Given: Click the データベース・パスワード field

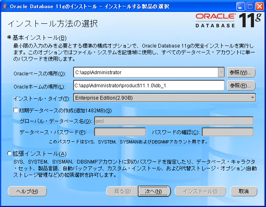Looking at the screenshot, I should pyautogui.click(x=120, y=132).
